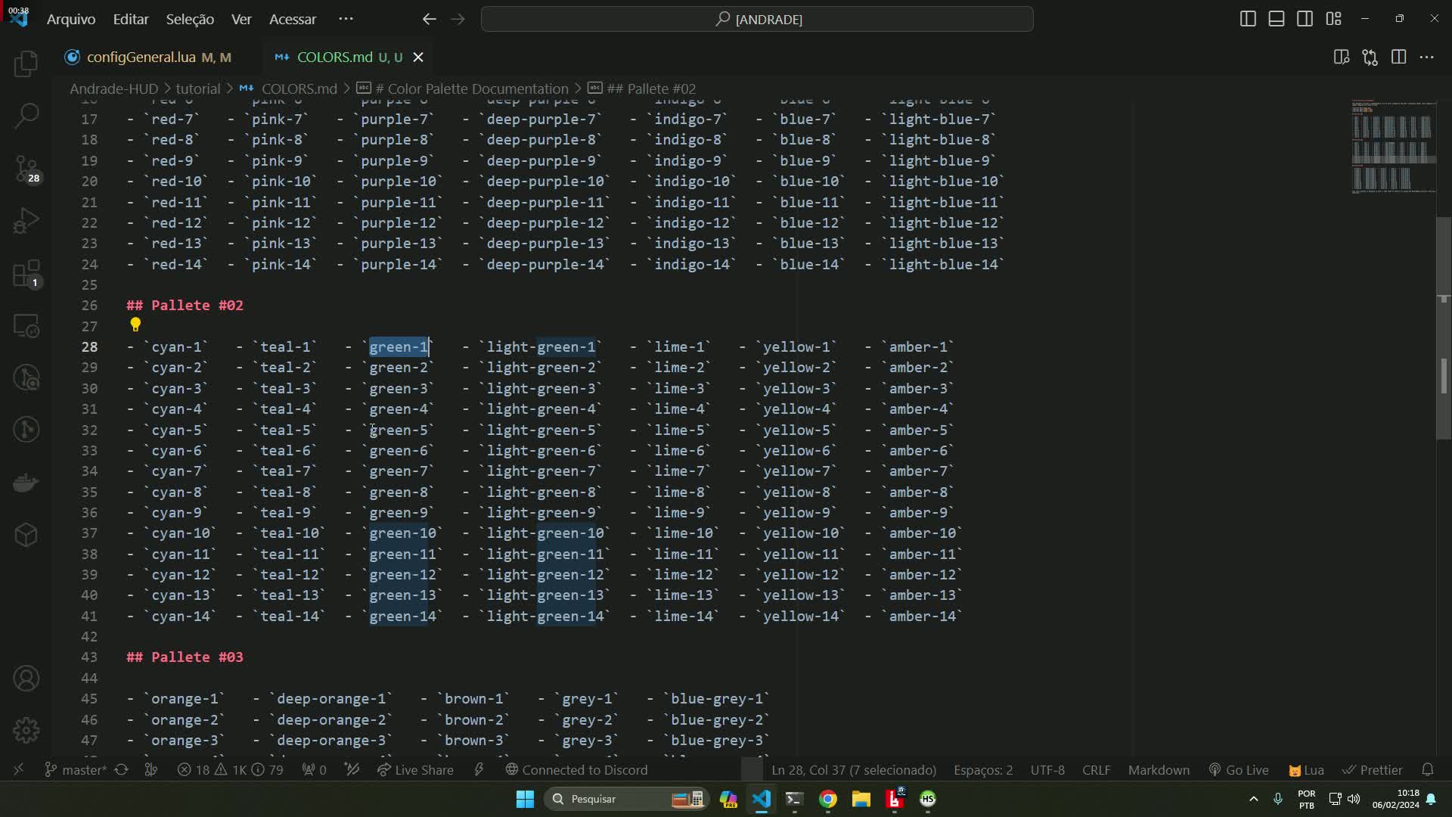Open the Extensions view in activity bar

(x=26, y=273)
